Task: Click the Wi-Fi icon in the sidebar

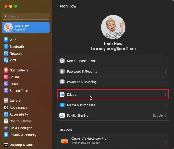Action: point(6,40)
